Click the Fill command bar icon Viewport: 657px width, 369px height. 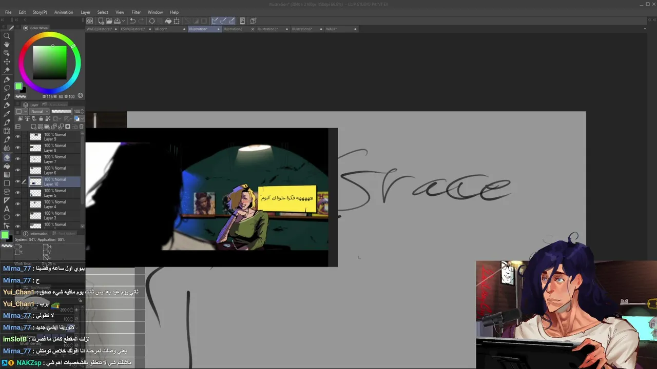(168, 21)
